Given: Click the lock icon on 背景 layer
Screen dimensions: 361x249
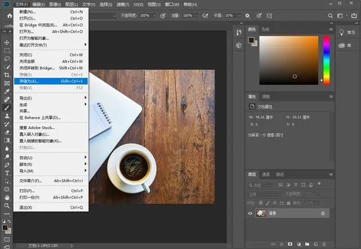Looking at the screenshot, I should click(x=323, y=214).
